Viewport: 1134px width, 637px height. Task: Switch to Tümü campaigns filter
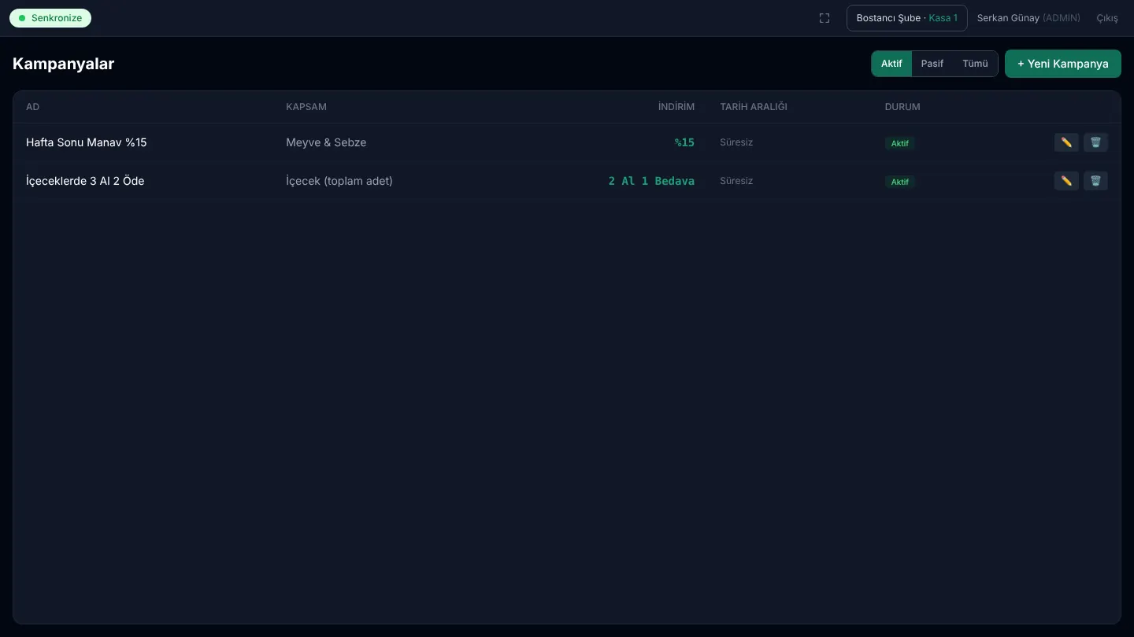tap(975, 64)
